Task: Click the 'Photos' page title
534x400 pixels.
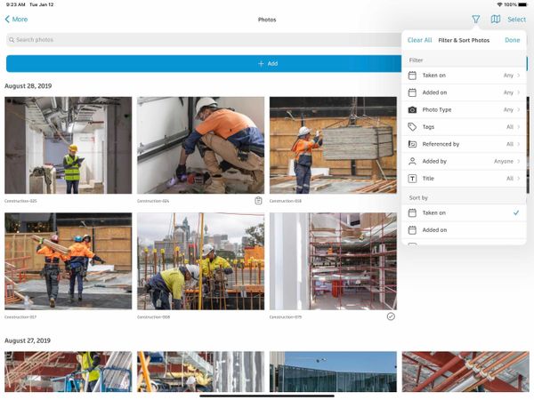Action: tap(267, 20)
